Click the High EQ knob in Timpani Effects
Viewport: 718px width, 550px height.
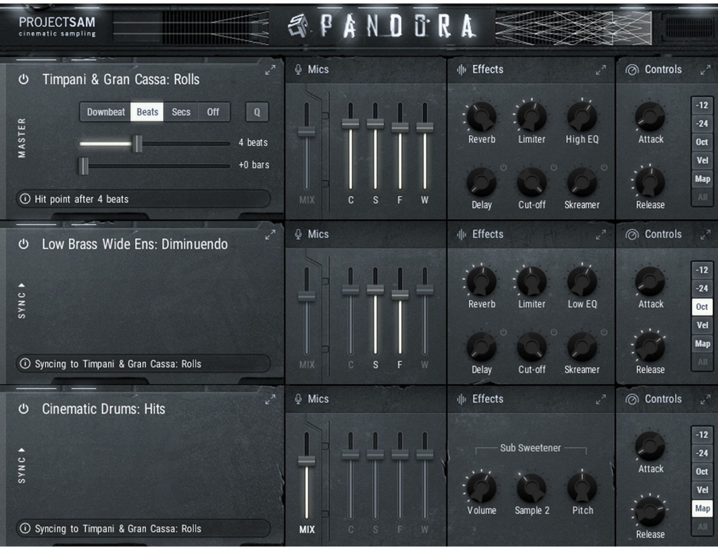click(582, 117)
